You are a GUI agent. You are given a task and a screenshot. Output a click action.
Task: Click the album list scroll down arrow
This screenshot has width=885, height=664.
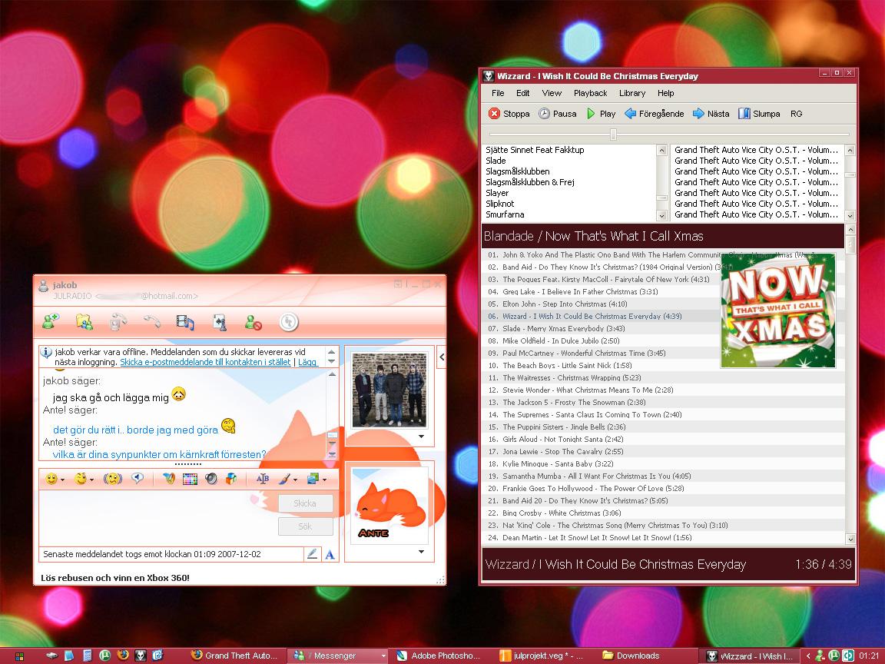tap(850, 216)
